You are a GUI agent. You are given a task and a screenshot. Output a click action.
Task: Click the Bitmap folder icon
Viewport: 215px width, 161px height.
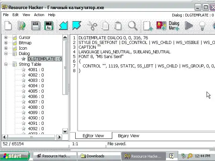pos(15,43)
